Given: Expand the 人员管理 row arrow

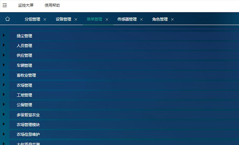Looking at the screenshot, I should [4, 45].
